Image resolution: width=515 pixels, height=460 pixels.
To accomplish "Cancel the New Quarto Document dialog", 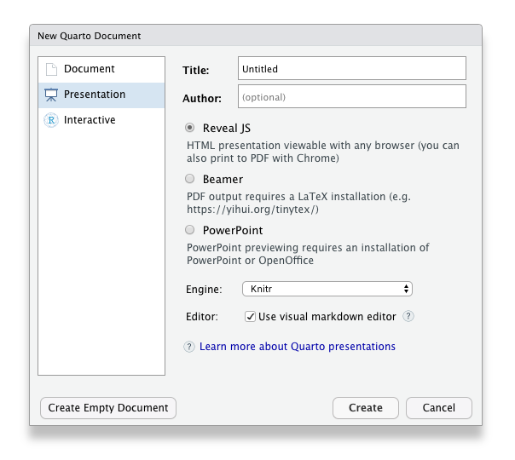I will click(x=439, y=408).
